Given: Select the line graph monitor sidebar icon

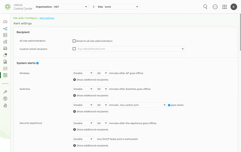Looking at the screenshot, I should (x=5, y=68).
